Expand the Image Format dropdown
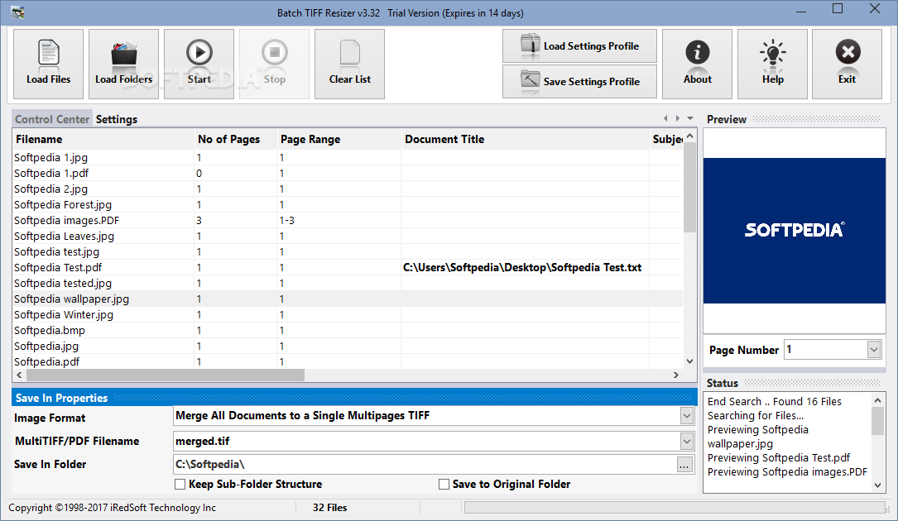The height and width of the screenshot is (521, 898). pyautogui.click(x=687, y=416)
